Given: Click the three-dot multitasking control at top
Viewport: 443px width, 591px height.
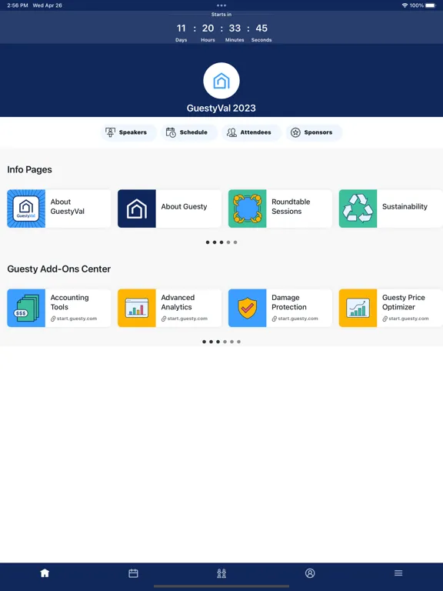Looking at the screenshot, I should [221, 5].
